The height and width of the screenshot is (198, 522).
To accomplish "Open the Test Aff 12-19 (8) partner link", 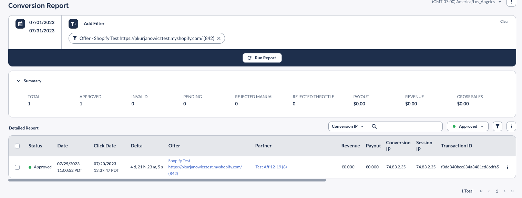I will [x=271, y=167].
